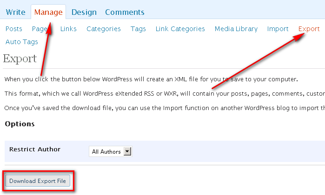Open the Write tab
Viewport: 325px width, 195px height.
(x=15, y=12)
